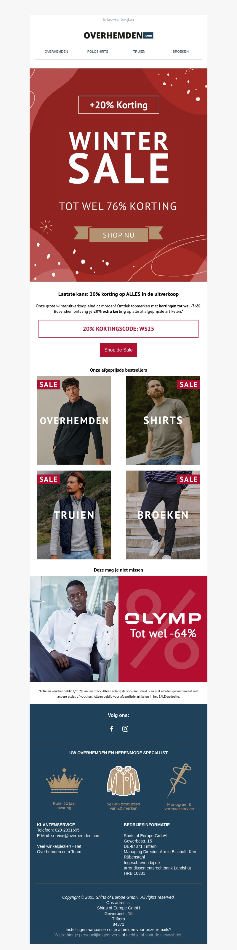Open the Broeken sale thumbnail
Viewport: 237px width, 950px height.
coord(163,515)
